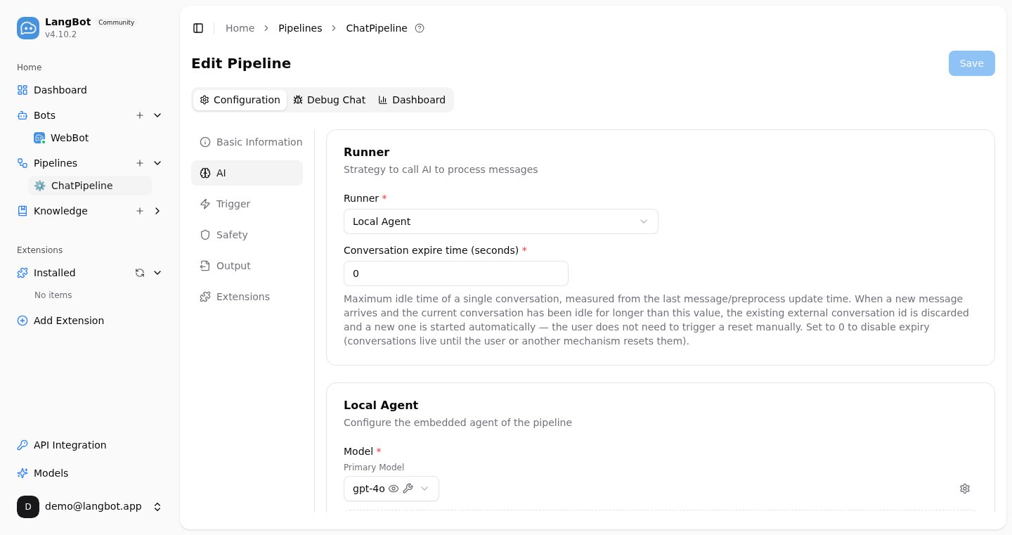The height and width of the screenshot is (535, 1012).
Task: Open the Models page
Action: click(90, 473)
